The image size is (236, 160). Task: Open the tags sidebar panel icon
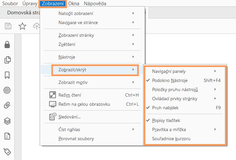(x=7, y=151)
